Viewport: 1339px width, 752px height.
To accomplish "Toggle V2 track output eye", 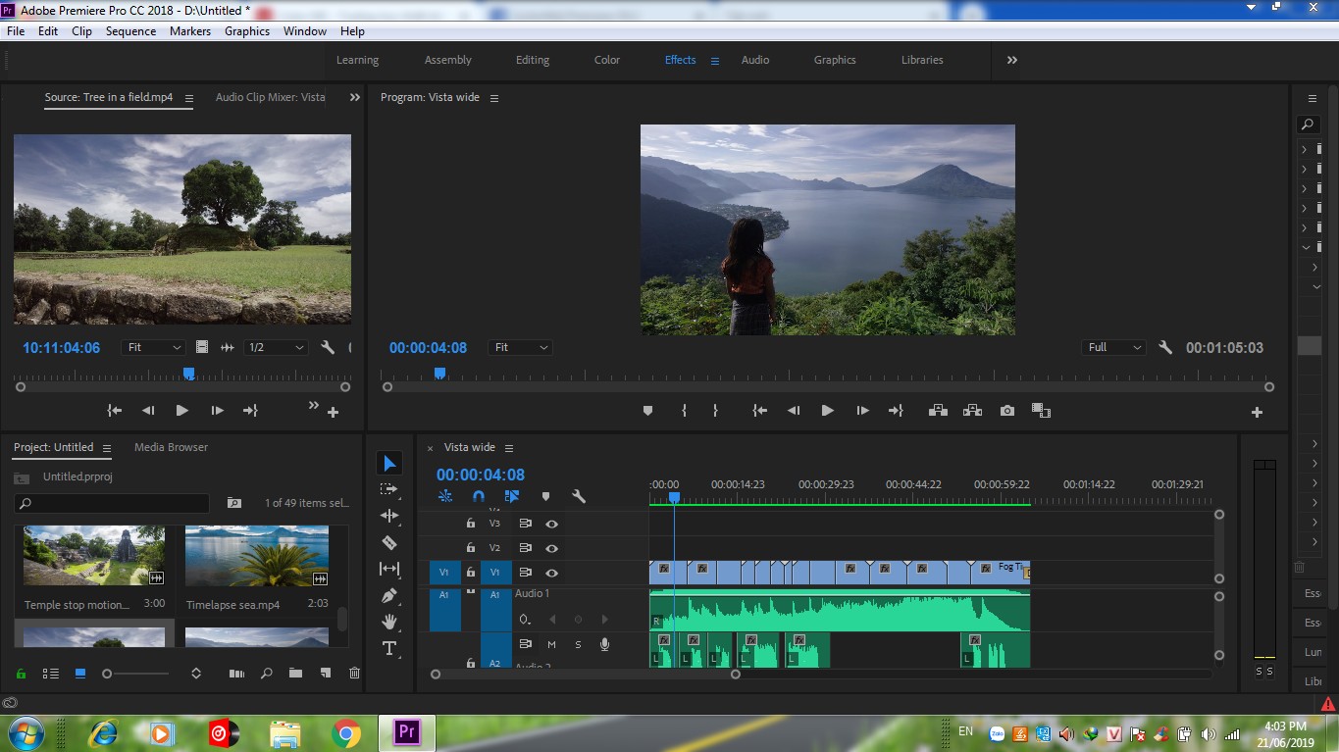I will pyautogui.click(x=552, y=548).
